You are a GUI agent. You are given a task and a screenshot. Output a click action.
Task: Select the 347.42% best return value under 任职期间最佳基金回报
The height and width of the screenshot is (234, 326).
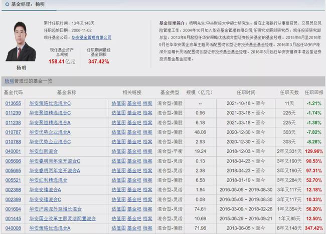(98, 61)
